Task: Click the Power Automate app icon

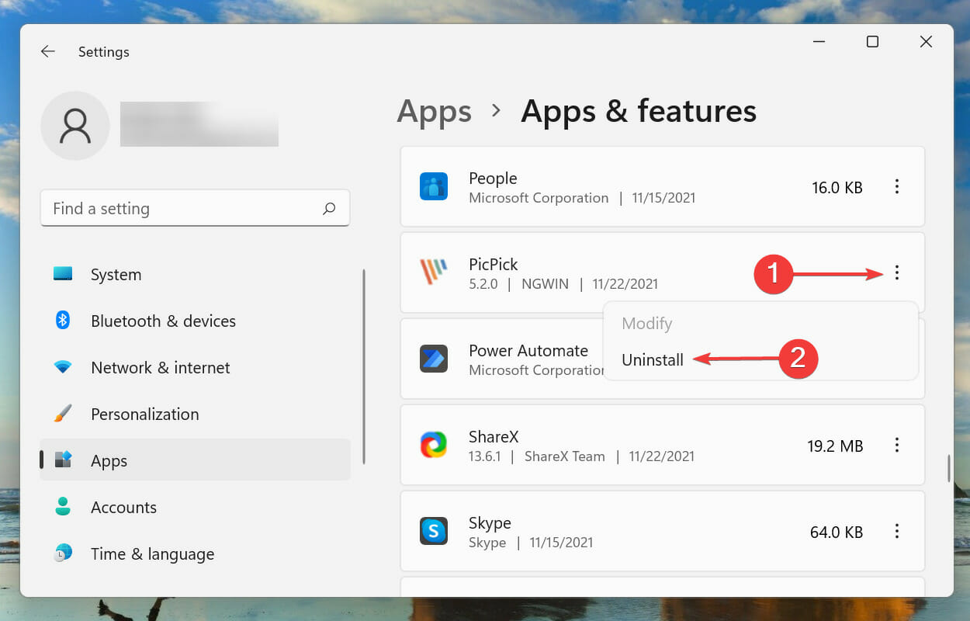Action: [434, 359]
